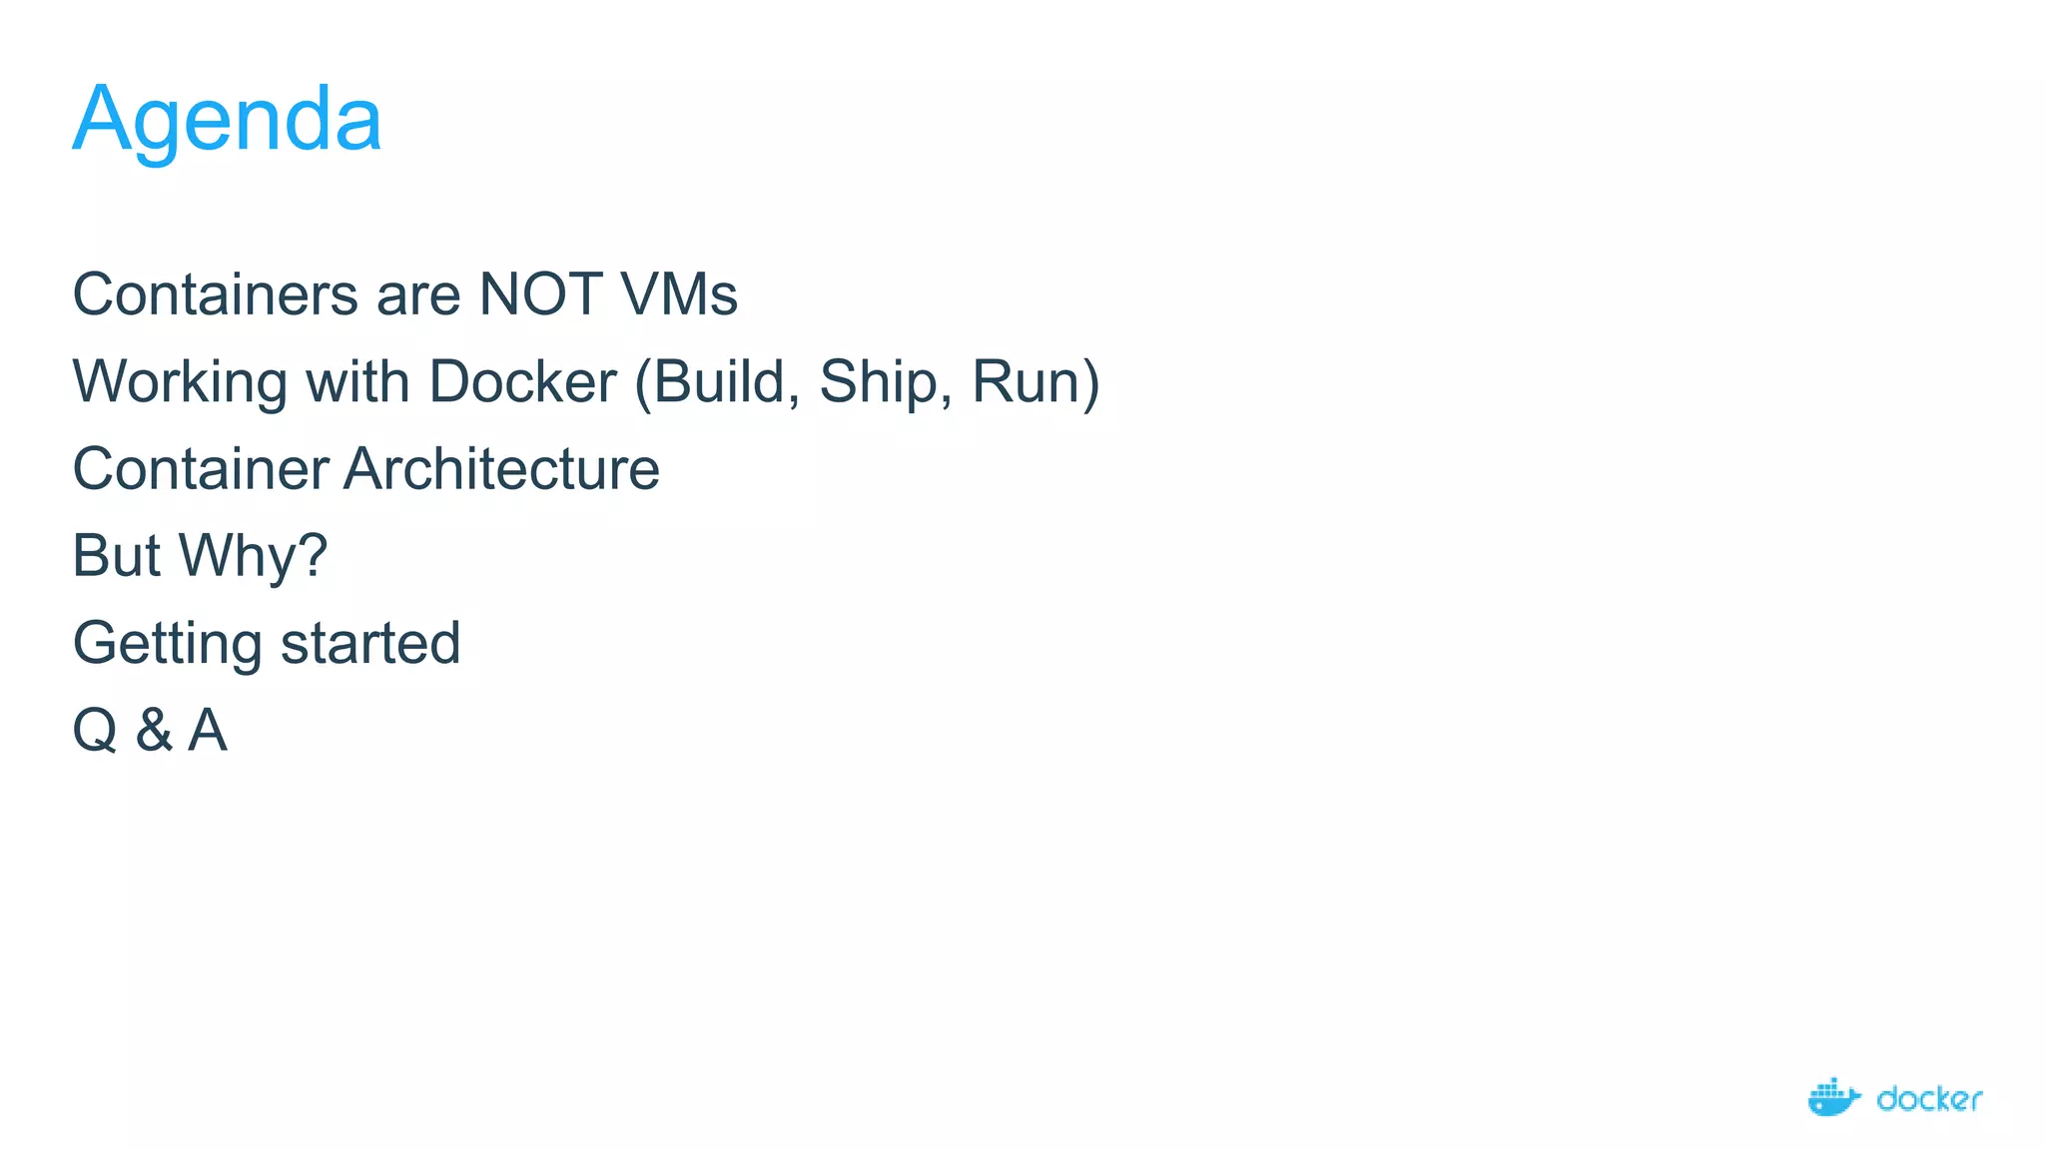This screenshot has width=2045, height=1150.
Task: Click the word 'Containers' starting first agenda line
Action: pos(215,294)
